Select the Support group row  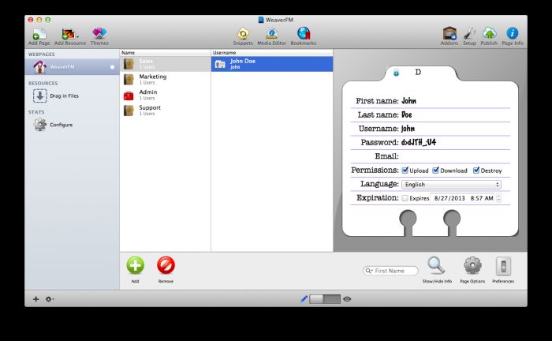click(x=166, y=111)
